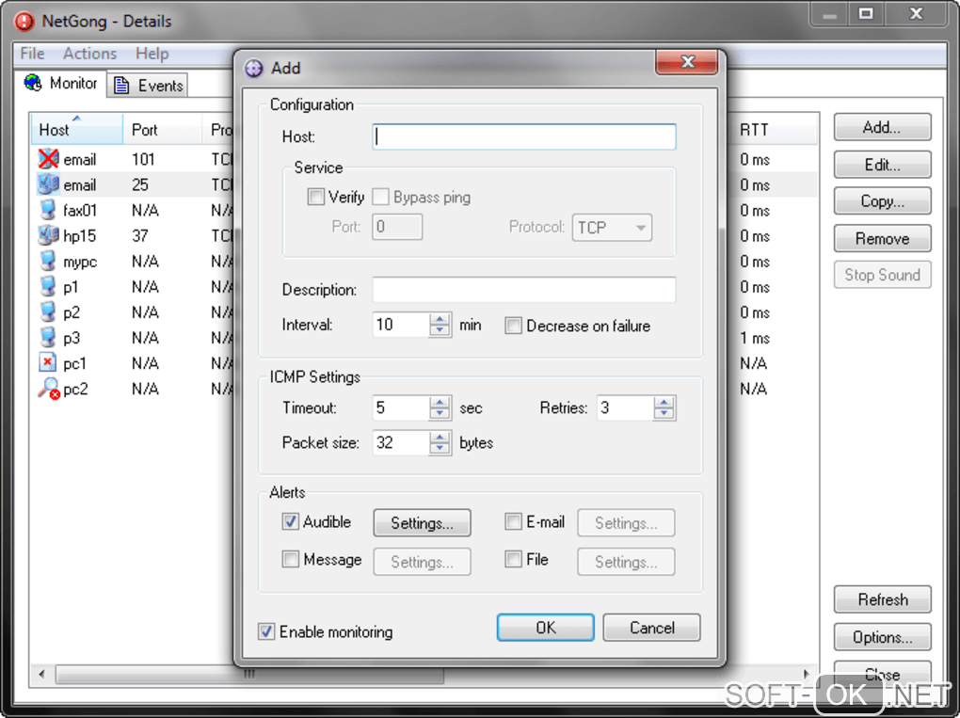960x718 pixels.
Task: Click the failed email host icon on port 101
Action: [48, 159]
